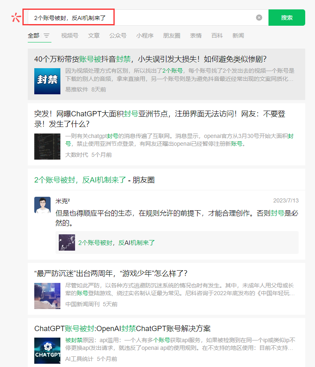The height and width of the screenshot is (367, 315).
Task: Click the dark code screenshot thumbnail
Action: coord(47,147)
